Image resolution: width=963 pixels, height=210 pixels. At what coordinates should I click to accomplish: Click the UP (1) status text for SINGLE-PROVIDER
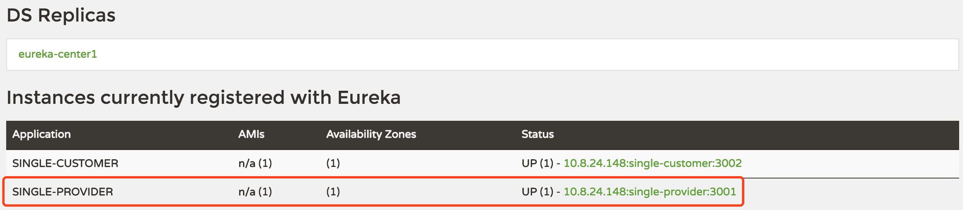tap(537, 192)
